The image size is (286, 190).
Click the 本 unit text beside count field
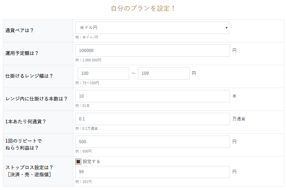click(234, 96)
